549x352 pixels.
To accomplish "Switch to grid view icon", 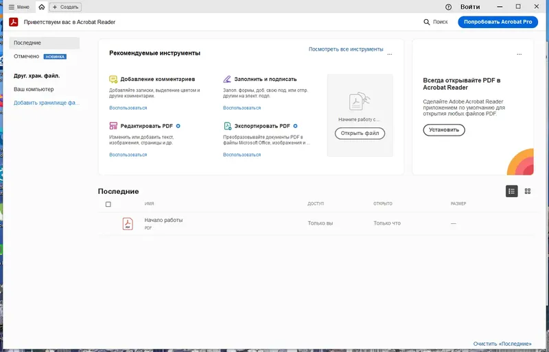I will tap(528, 191).
